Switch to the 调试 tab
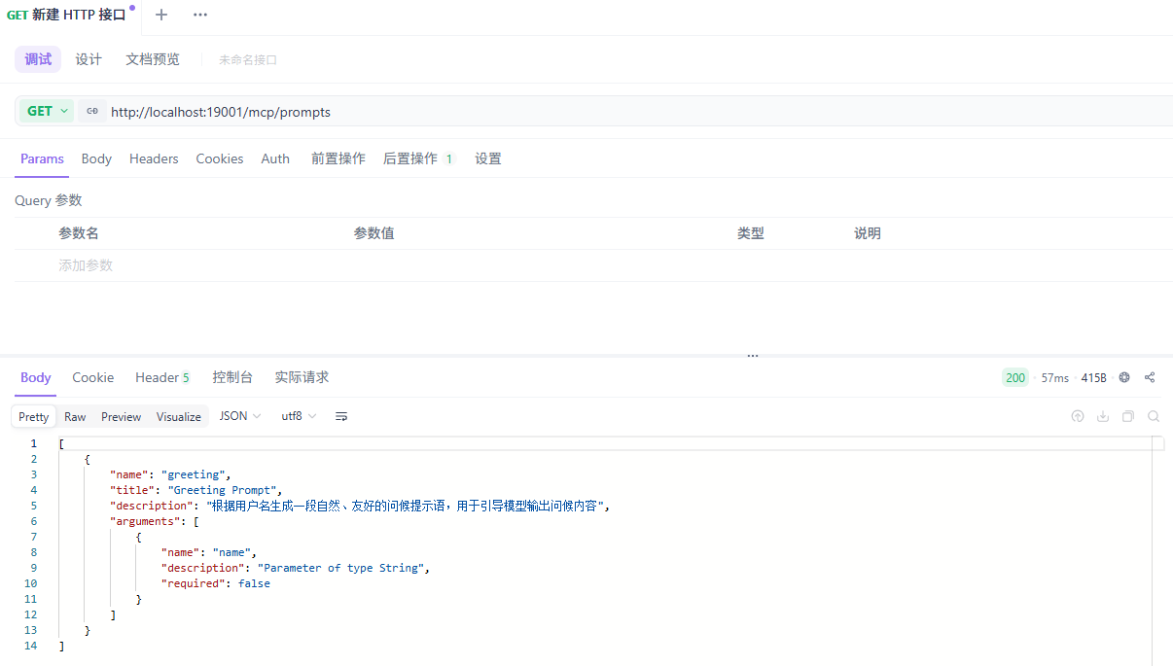 tap(38, 59)
